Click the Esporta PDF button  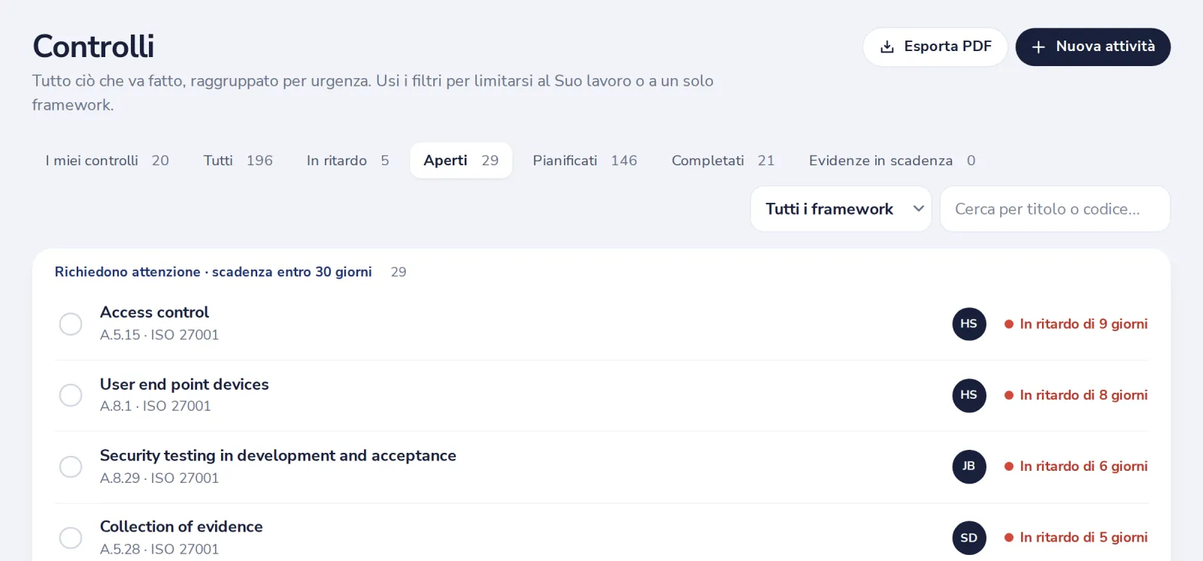tap(935, 47)
